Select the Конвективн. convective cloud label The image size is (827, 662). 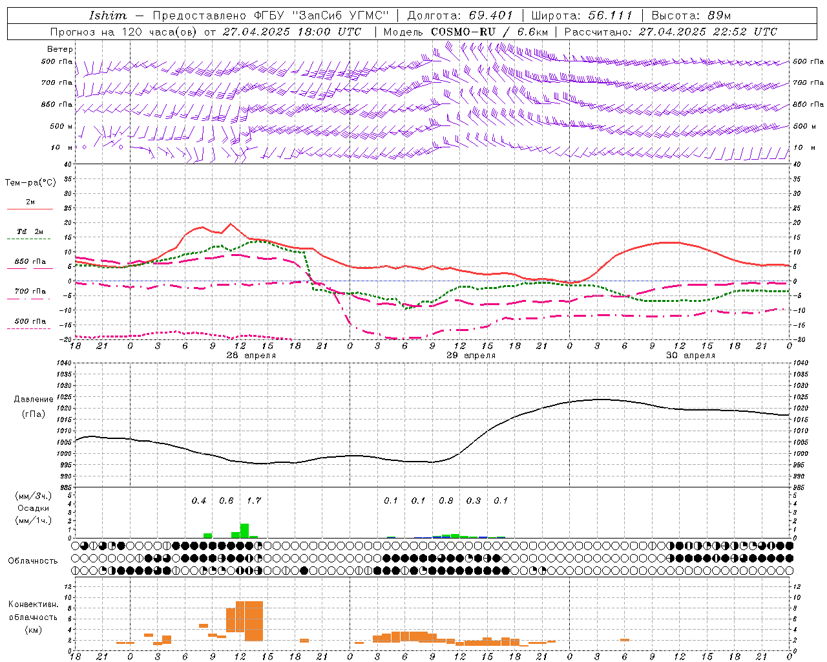pyautogui.click(x=33, y=604)
